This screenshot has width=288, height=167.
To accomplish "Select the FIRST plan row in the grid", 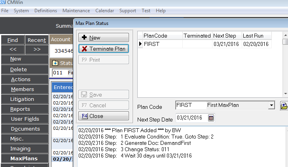I will pos(161,44).
